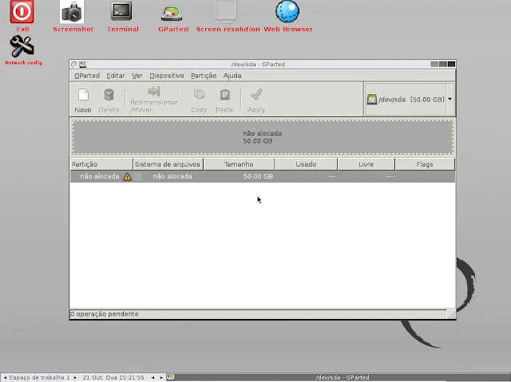Click the previous window arrow in taskbar

[153, 377]
